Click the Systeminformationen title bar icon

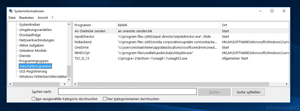[x=11, y=11]
